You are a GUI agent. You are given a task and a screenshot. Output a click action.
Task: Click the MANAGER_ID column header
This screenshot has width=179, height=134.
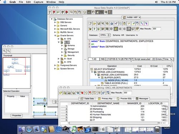(134, 103)
